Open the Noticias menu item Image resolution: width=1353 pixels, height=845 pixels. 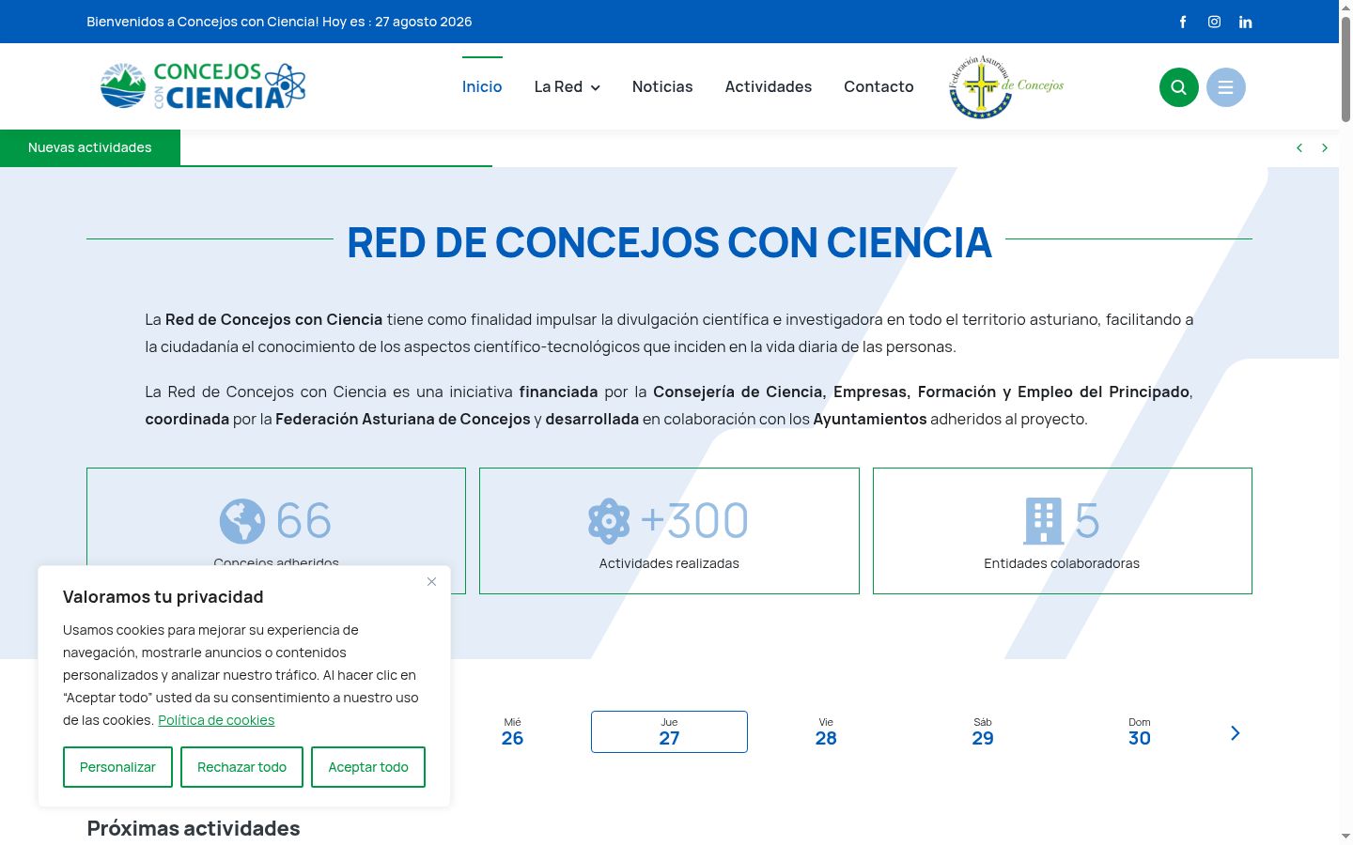pyautogui.click(x=662, y=86)
